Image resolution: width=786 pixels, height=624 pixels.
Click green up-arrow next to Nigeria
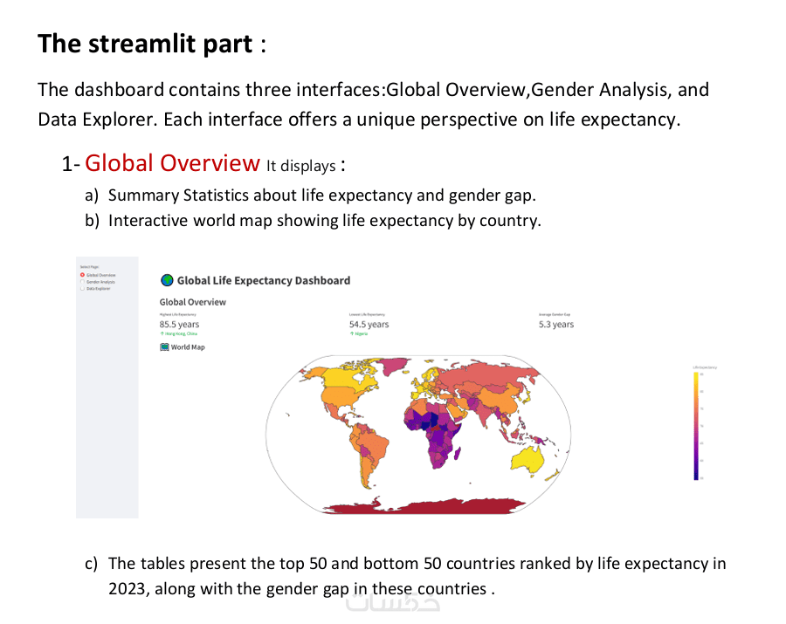[x=352, y=333]
